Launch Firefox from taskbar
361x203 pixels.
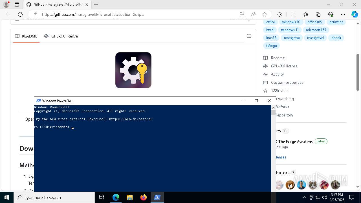pyautogui.click(x=143, y=197)
